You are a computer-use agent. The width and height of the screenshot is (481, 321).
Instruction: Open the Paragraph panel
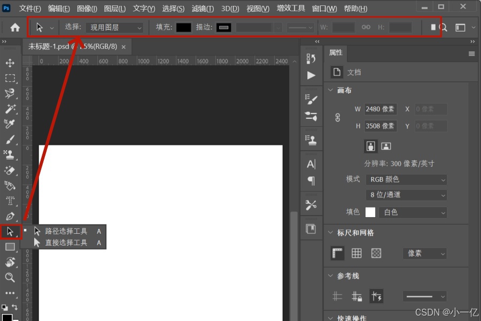(x=311, y=181)
